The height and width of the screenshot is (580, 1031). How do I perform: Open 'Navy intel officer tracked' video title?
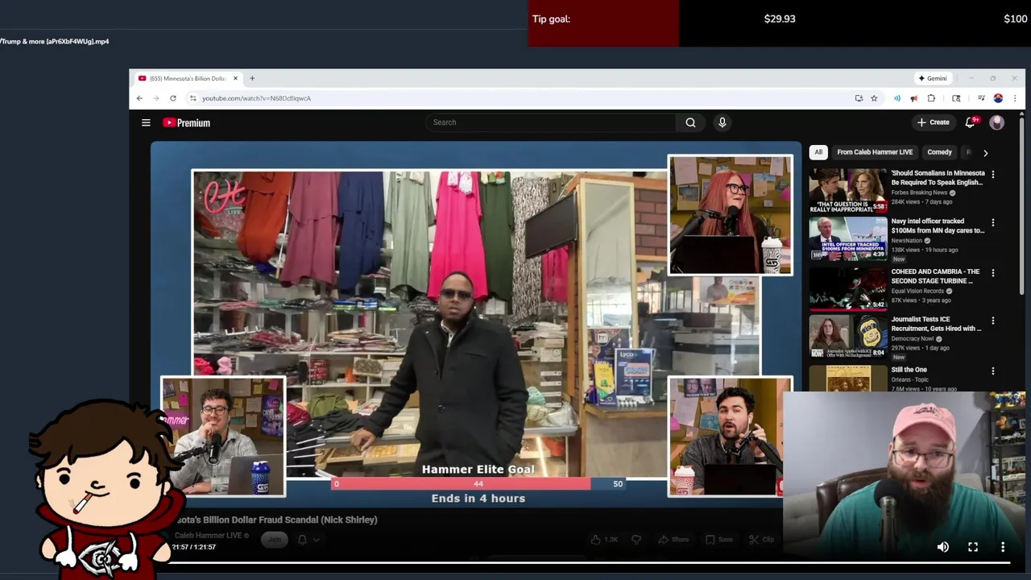[938, 226]
